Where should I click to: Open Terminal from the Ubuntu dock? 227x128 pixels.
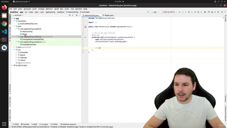[x=4, y=39]
